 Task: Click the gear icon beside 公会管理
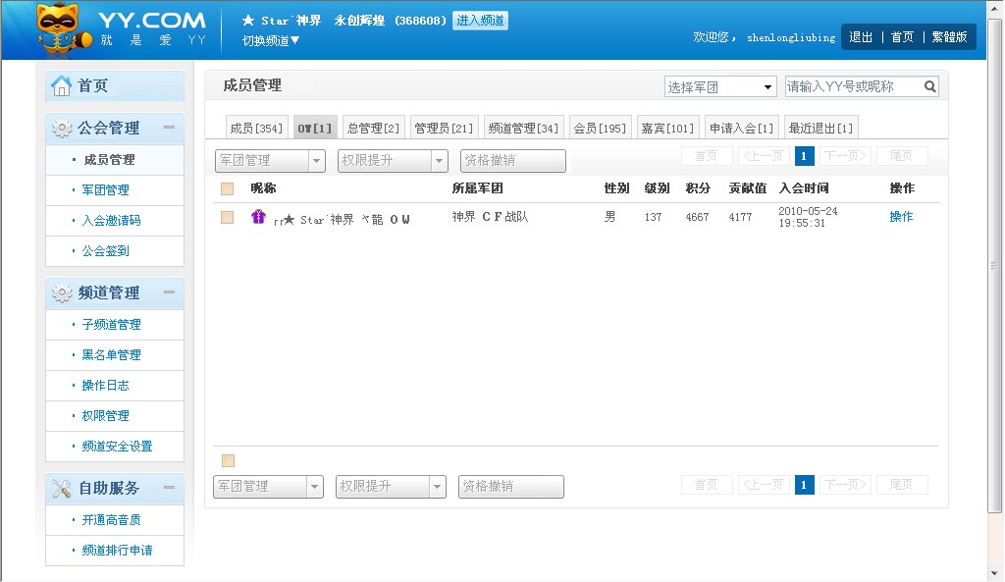pos(62,128)
